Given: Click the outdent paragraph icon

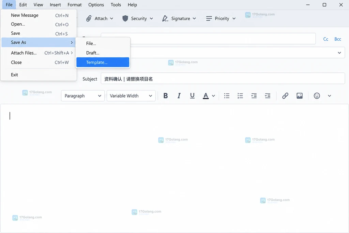Looking at the screenshot, I should click(254, 96).
